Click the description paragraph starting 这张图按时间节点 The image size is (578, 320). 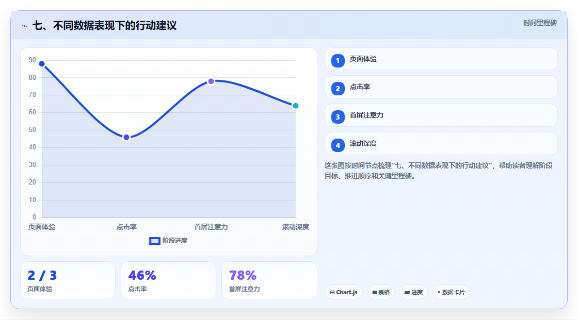[x=438, y=171]
